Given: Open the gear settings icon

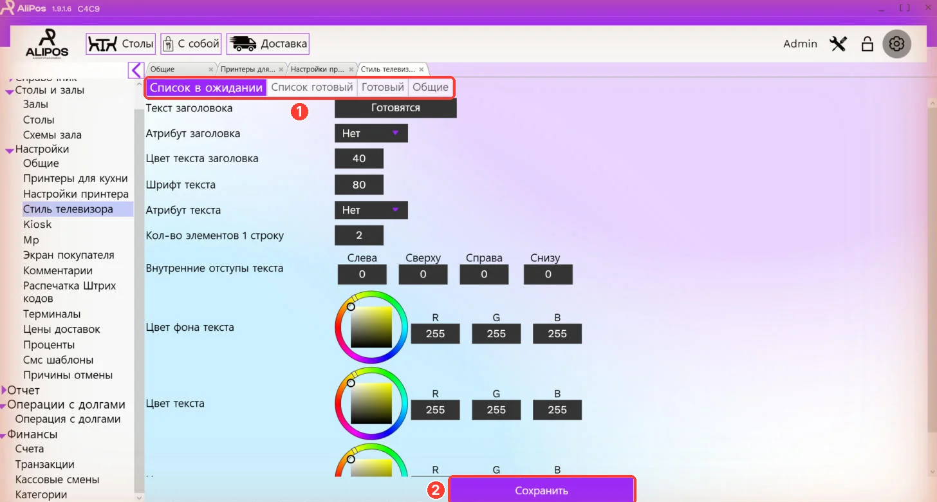Looking at the screenshot, I should 896,44.
